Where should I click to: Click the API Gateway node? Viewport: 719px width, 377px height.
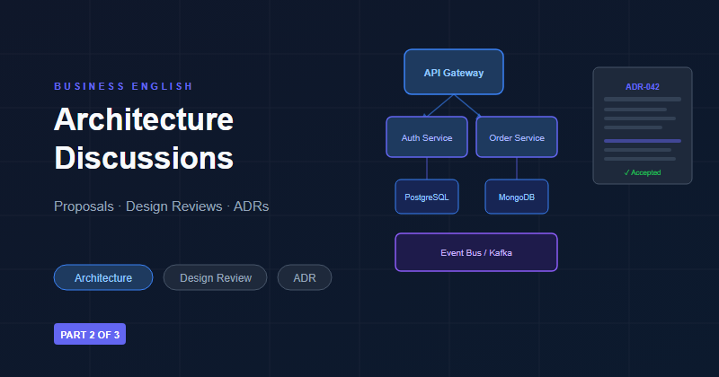tap(454, 73)
